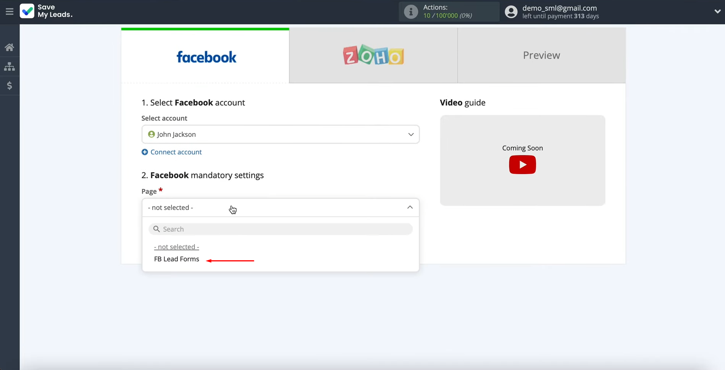Switch to the Zoho tab
This screenshot has width=725, height=370.
373,56
